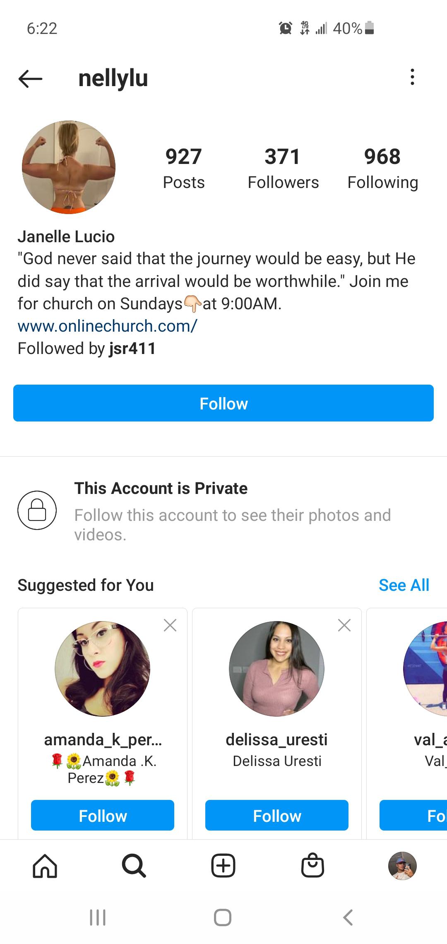Open your own profile avatar tab
447x944 pixels.
click(x=402, y=865)
